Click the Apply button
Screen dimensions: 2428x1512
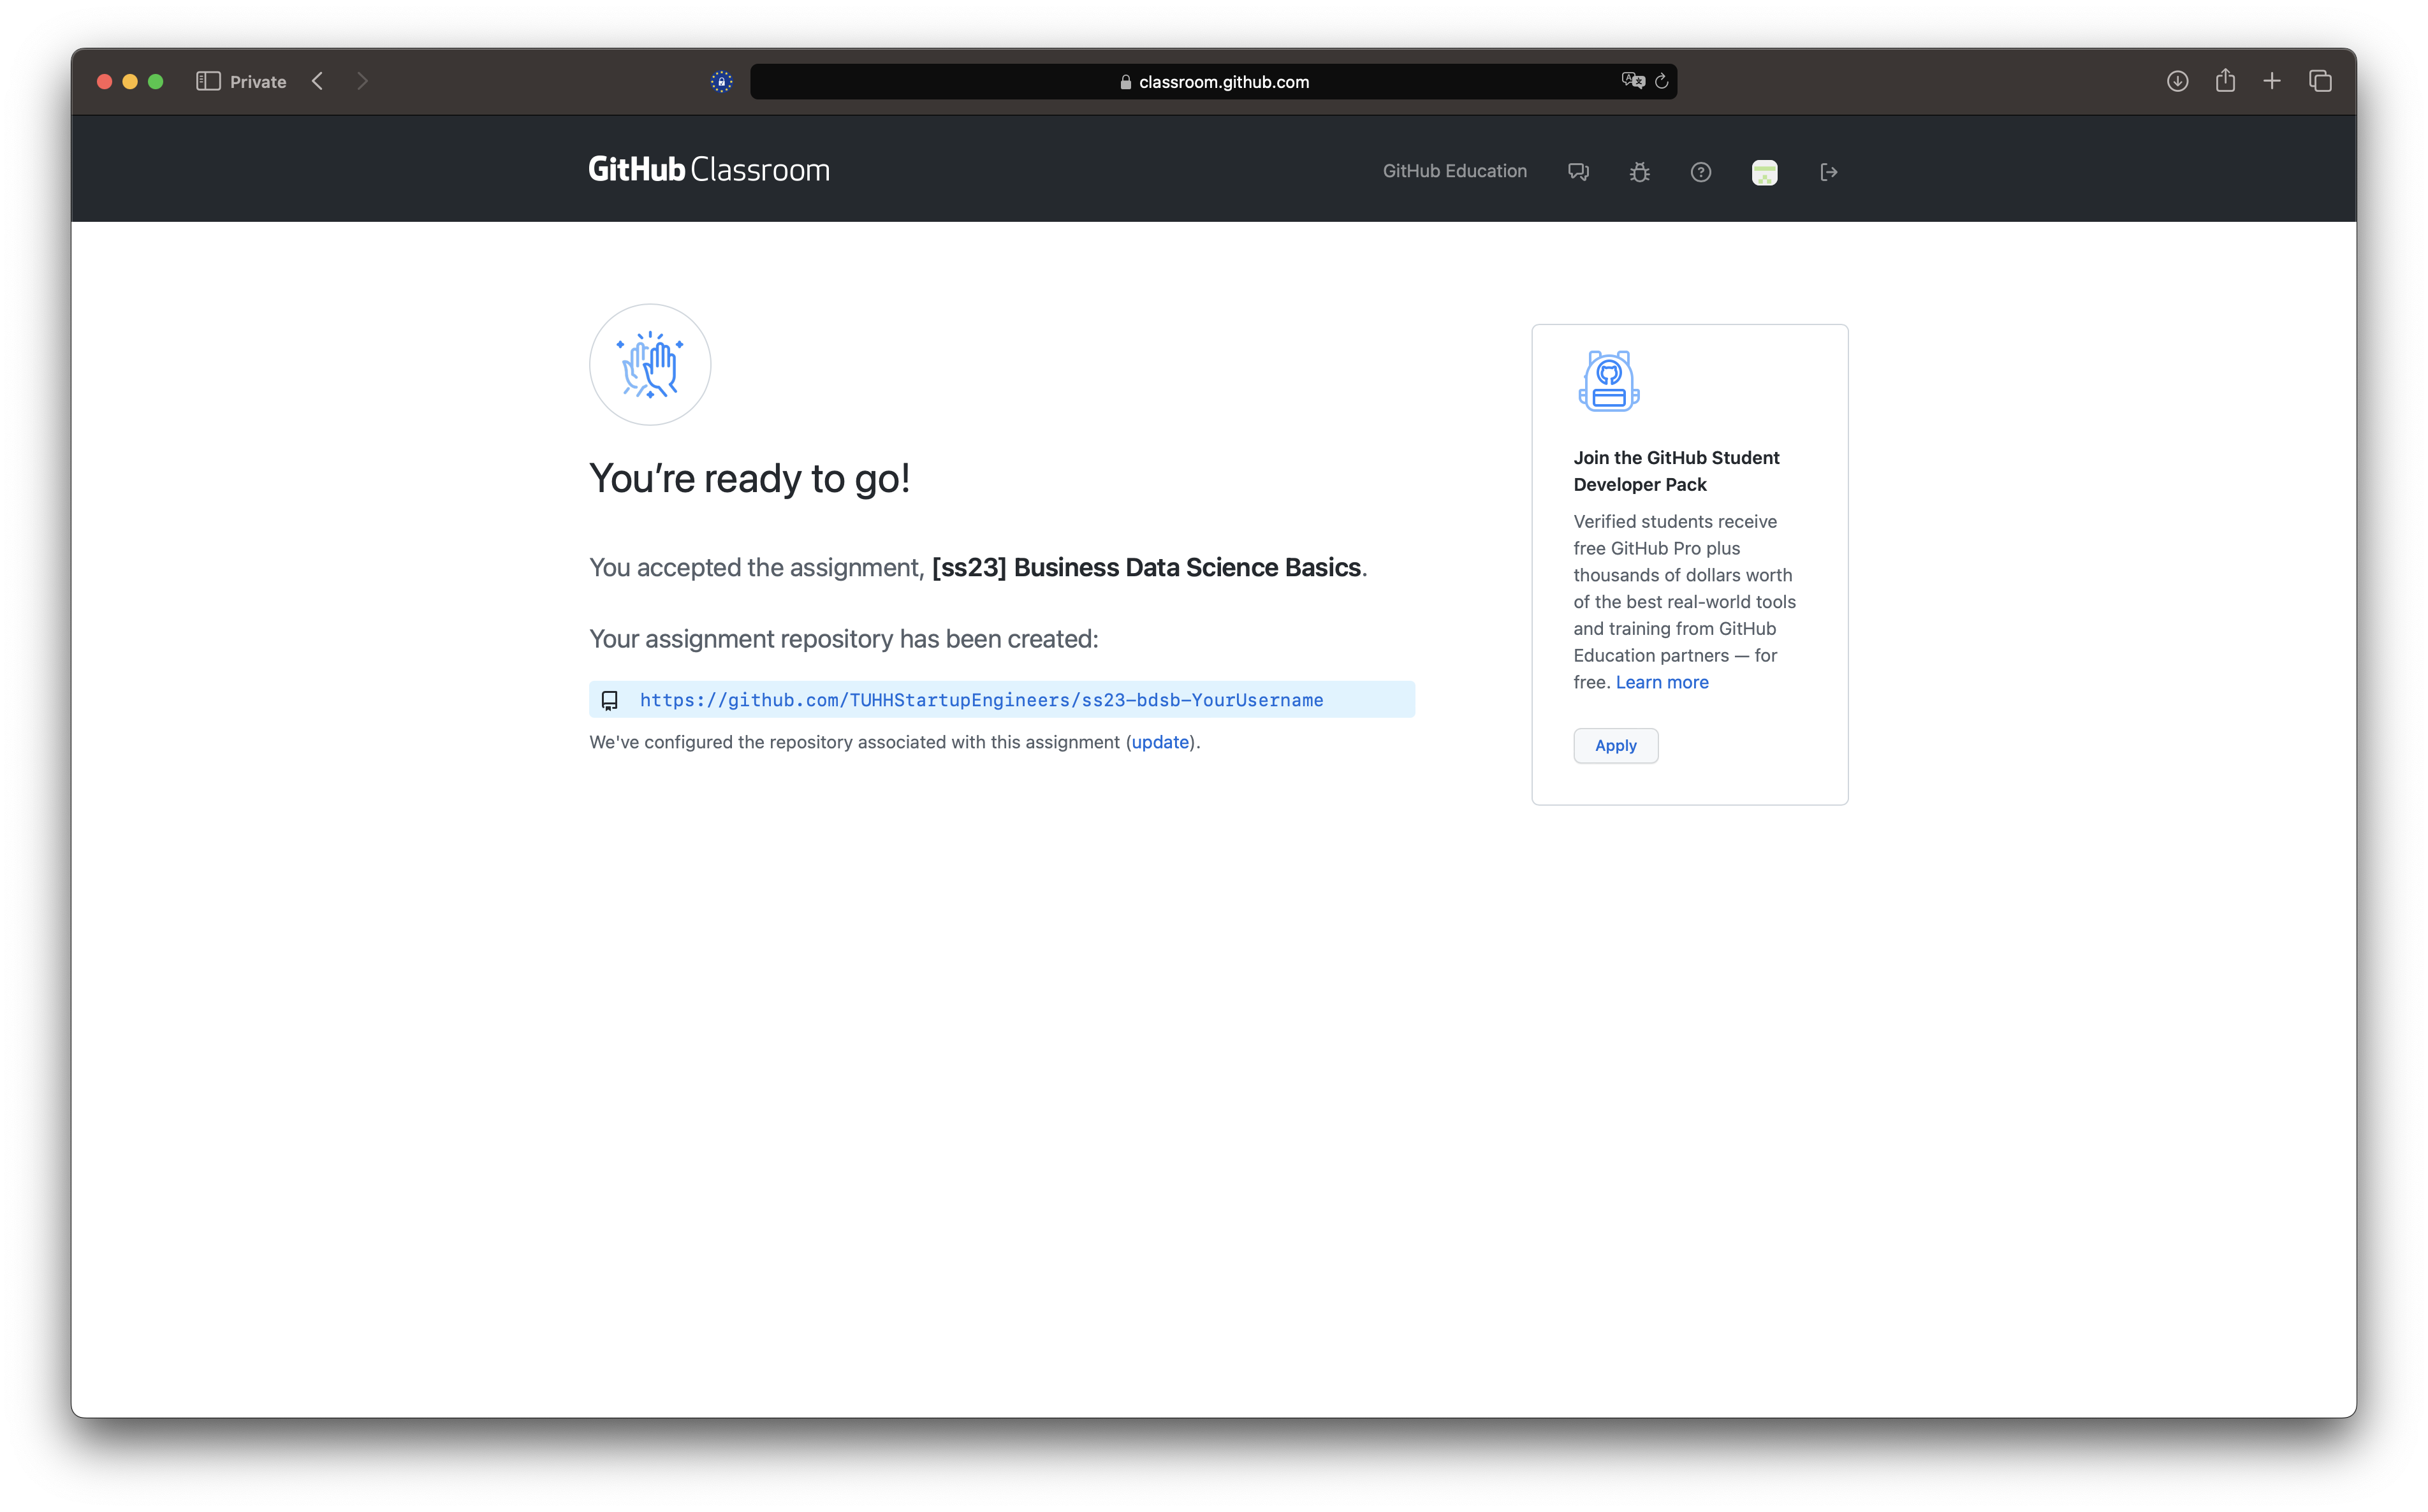[1615, 746]
